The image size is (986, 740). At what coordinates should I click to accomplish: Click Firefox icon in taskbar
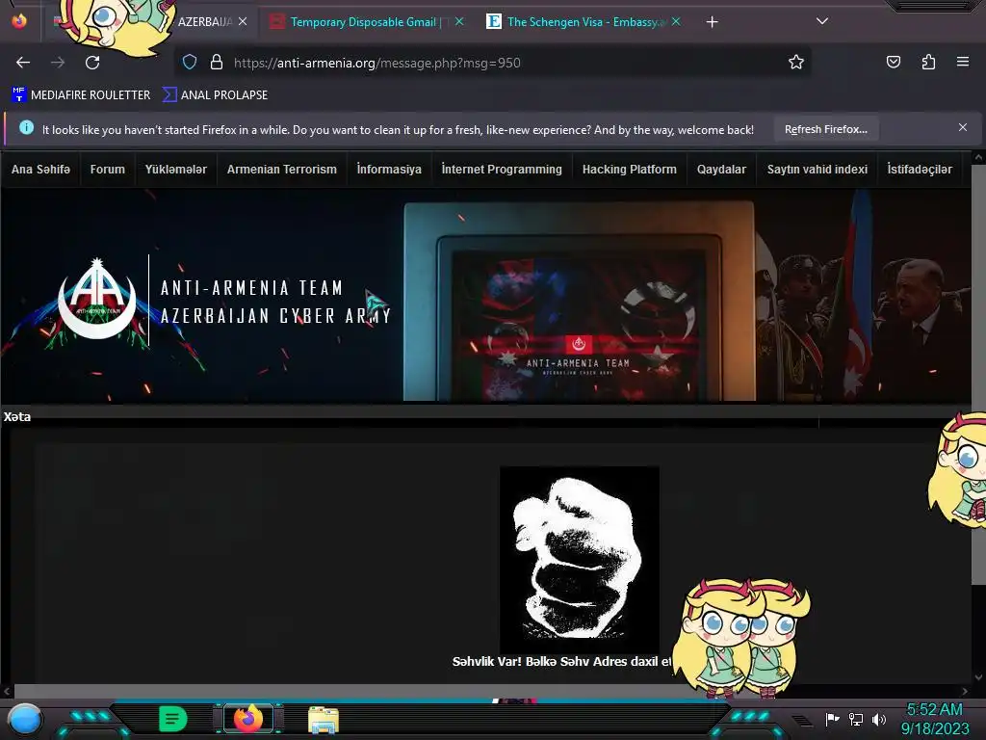(x=248, y=719)
